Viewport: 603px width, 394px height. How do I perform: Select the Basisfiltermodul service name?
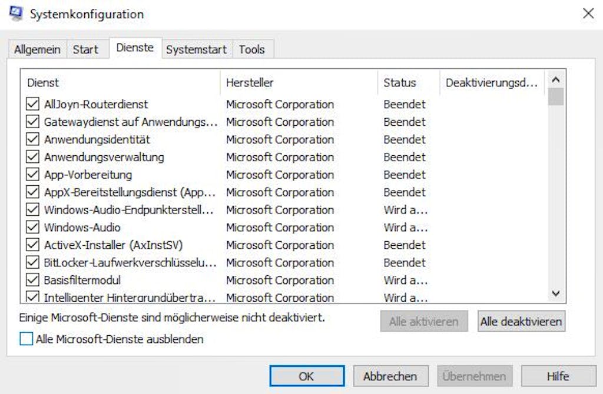pos(82,280)
